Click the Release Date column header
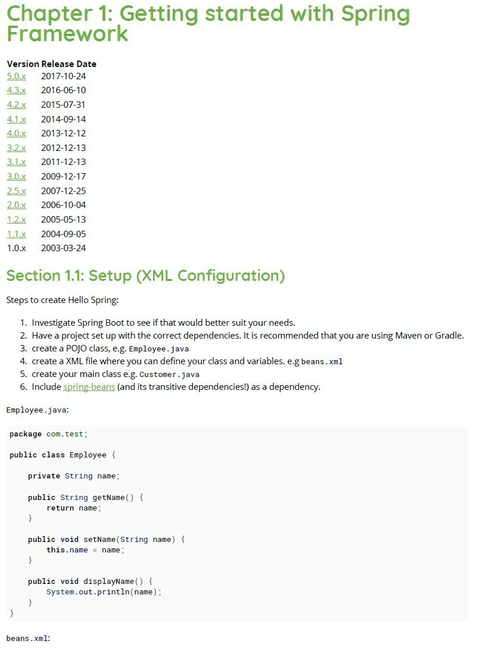The height and width of the screenshot is (648, 478). [69, 64]
